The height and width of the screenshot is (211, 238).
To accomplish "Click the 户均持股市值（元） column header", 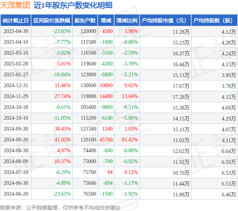I will click(x=165, y=20).
